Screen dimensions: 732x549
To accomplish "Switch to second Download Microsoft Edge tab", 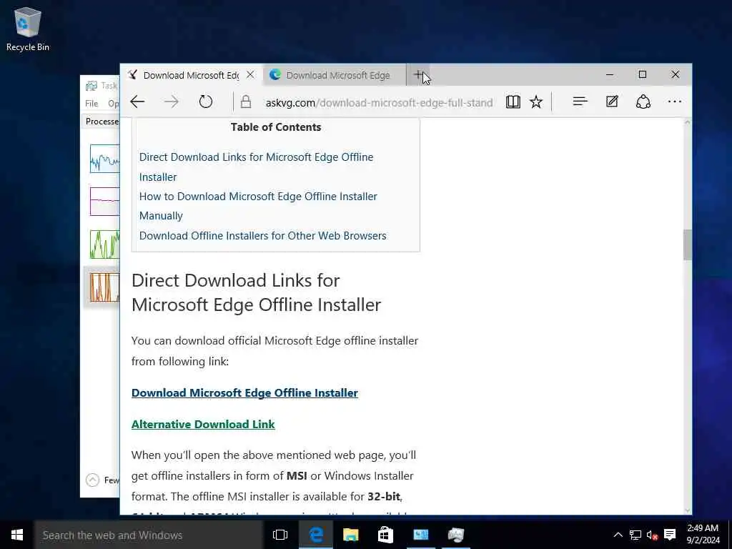I will (x=335, y=75).
